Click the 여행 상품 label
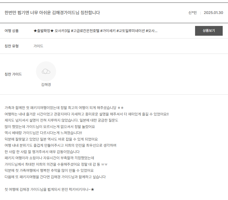This screenshot has height=200, width=228. (x=12, y=31)
